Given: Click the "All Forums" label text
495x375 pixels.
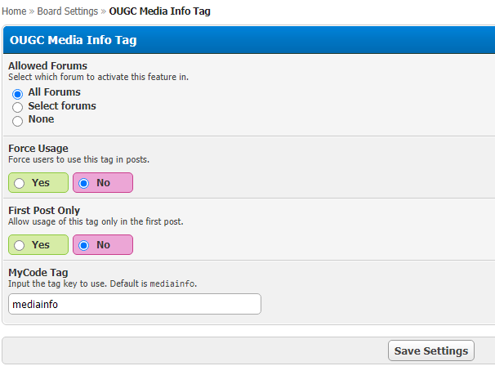Looking at the screenshot, I should point(54,92).
